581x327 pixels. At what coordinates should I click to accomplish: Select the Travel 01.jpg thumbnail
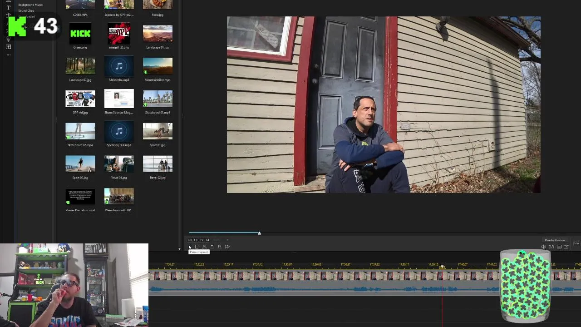[x=119, y=164]
